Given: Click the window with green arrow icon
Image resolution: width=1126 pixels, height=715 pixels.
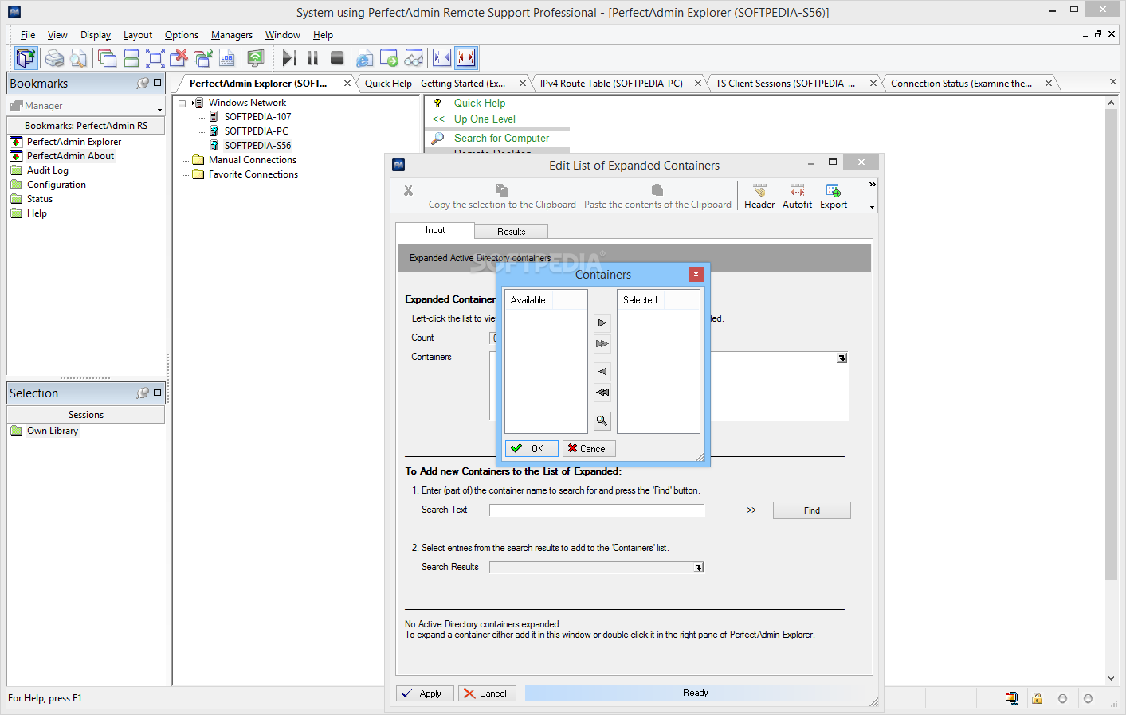Looking at the screenshot, I should point(389,58).
